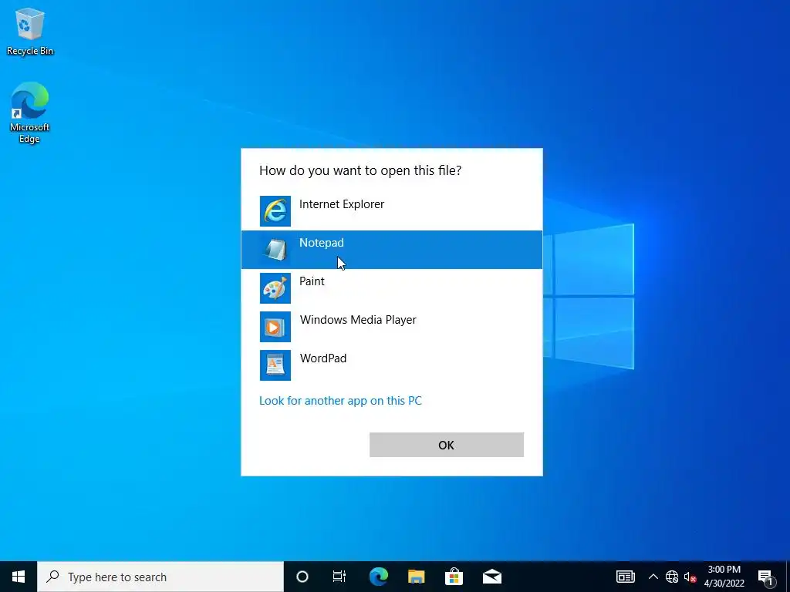This screenshot has width=790, height=592.
Task: Click the Paint palette icon
Action: click(275, 288)
